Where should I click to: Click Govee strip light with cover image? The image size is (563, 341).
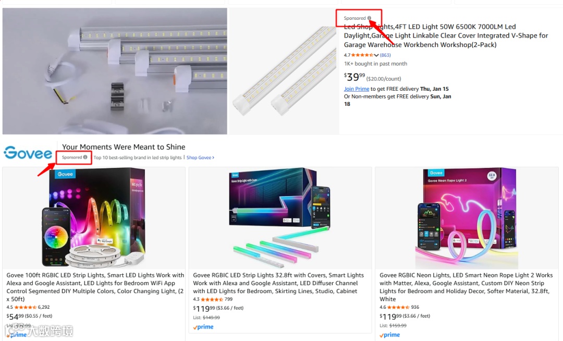point(280,218)
